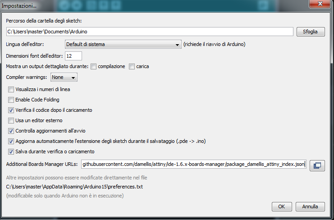The height and width of the screenshot is (220, 334).
Task: Check Enable Code Folding
Action: coord(11,100)
